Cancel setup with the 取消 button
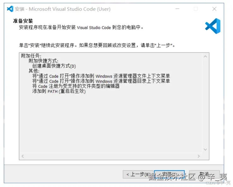Image resolution: width=233 pixels, height=187 pixels. pos(204,174)
